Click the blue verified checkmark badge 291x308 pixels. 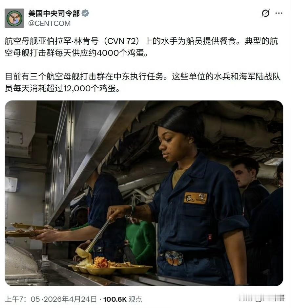(85, 13)
